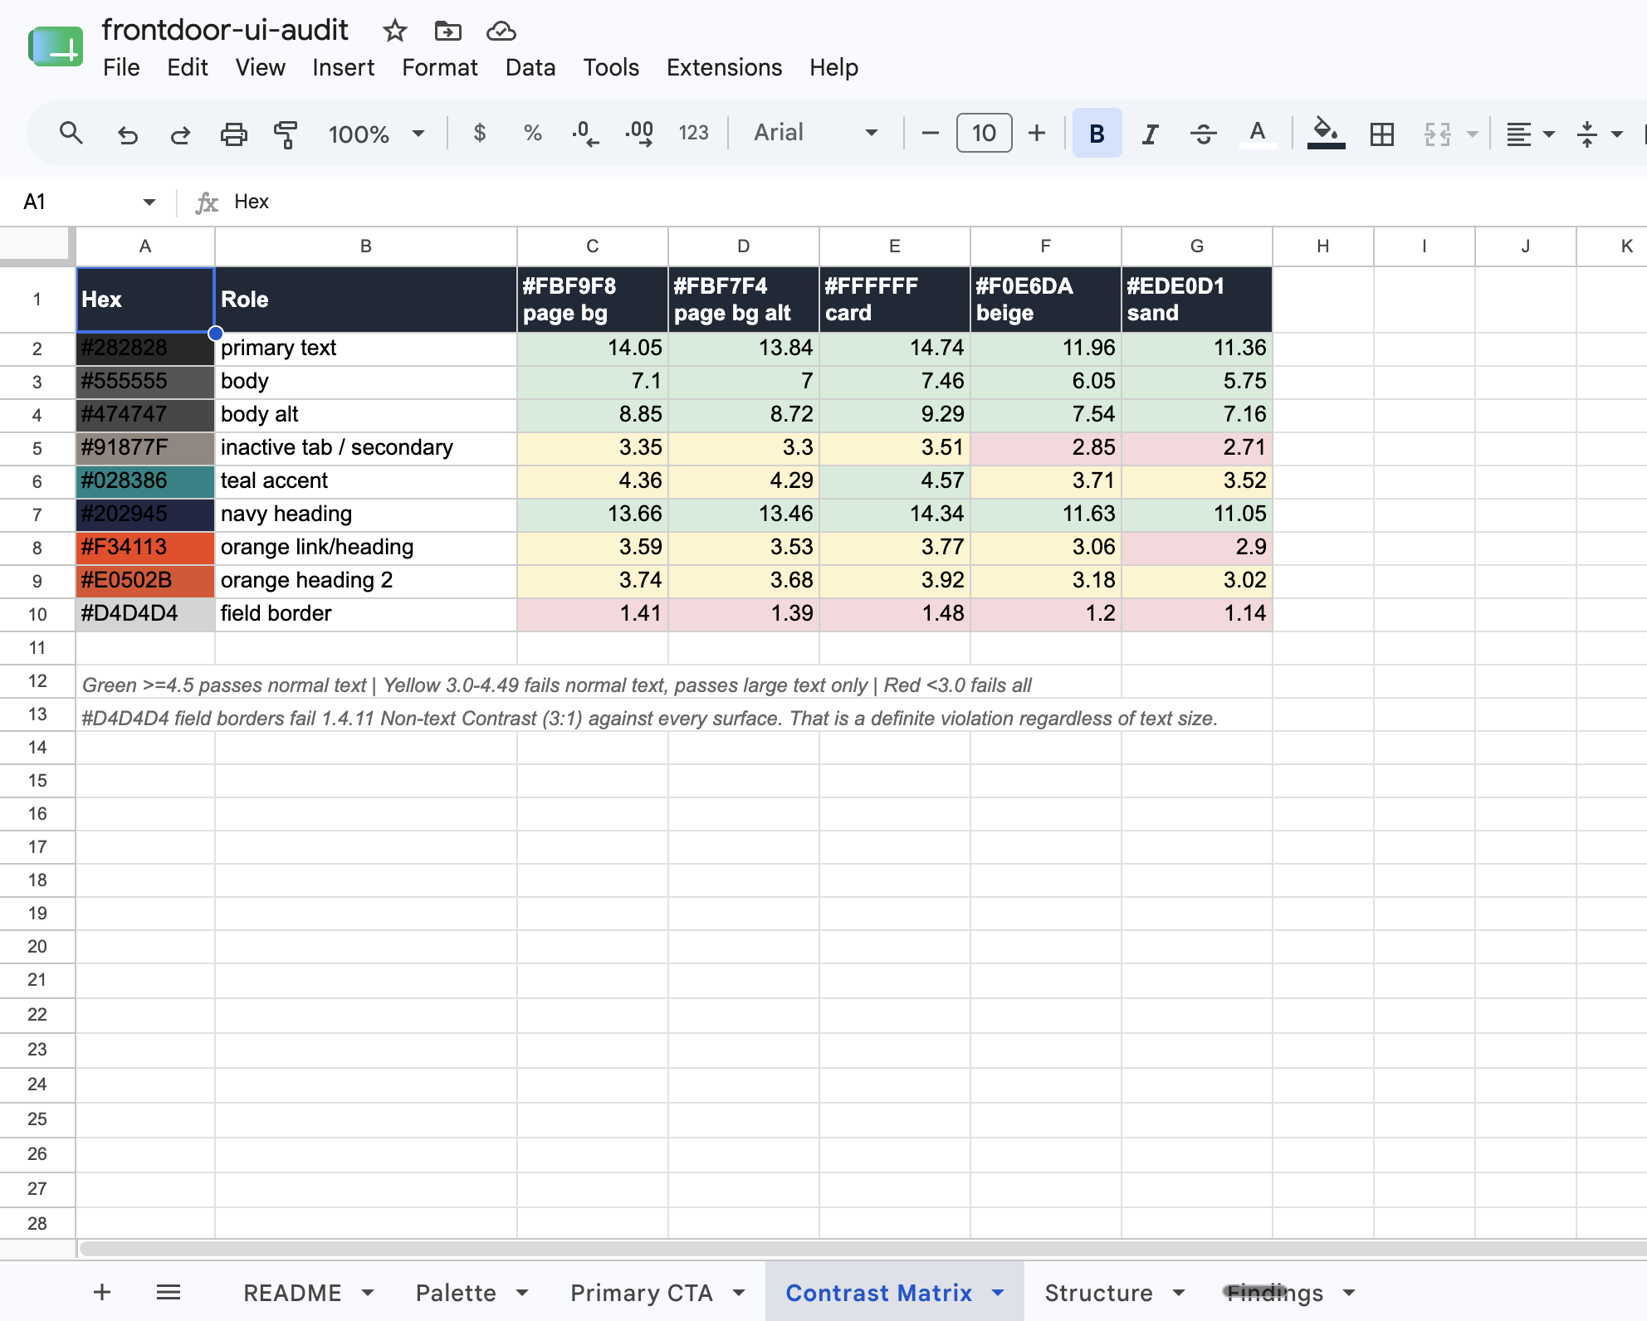Screen dimensions: 1647x1321
Task: Switch to the Primary CTA sheet tab
Action: click(x=642, y=1293)
